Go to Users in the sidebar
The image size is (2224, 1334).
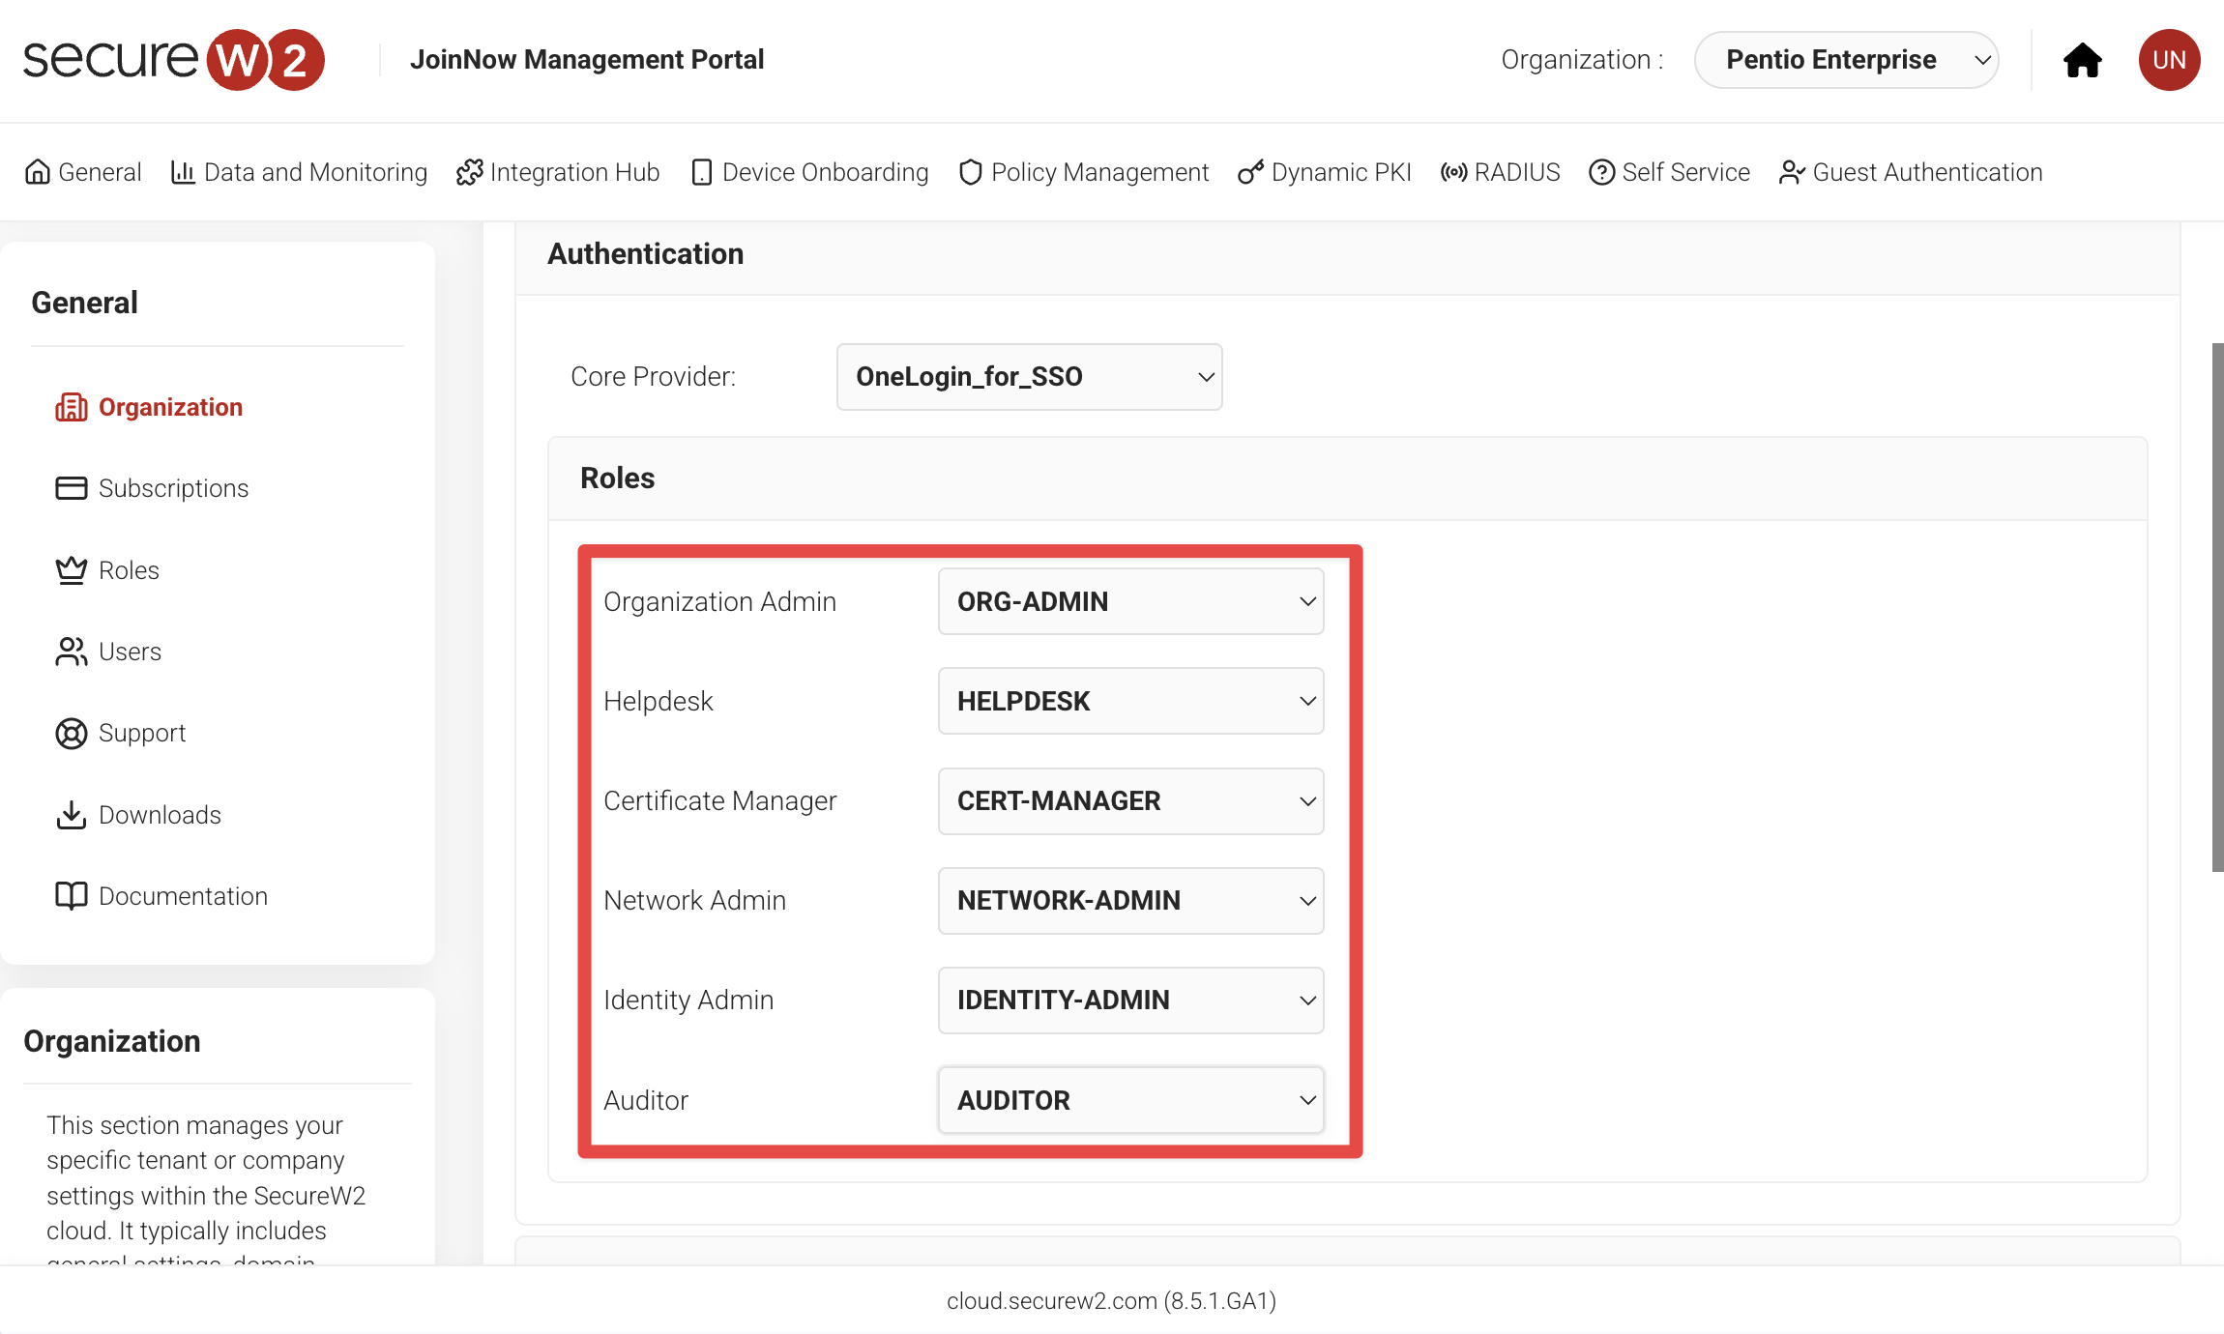108,652
